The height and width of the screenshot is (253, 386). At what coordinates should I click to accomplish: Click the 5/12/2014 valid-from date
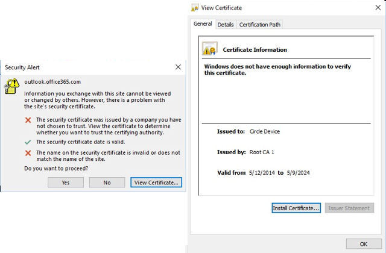coord(262,173)
